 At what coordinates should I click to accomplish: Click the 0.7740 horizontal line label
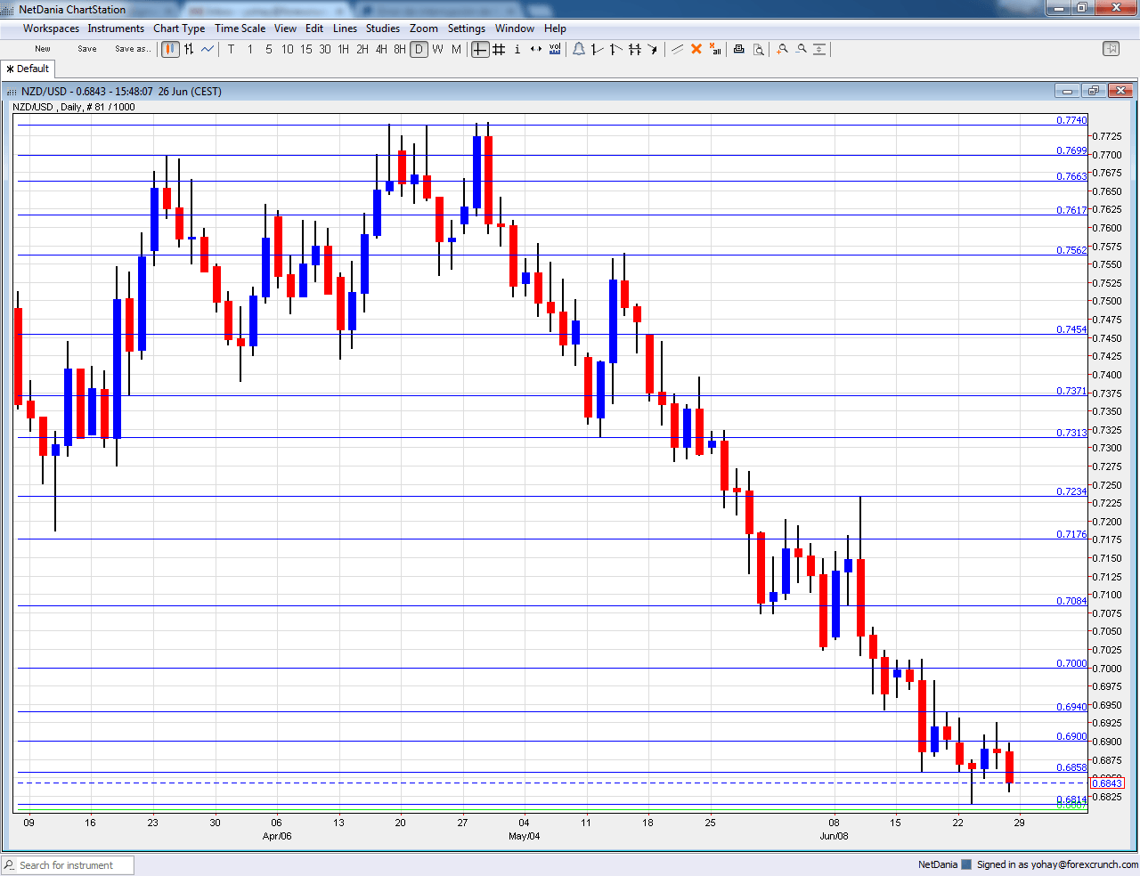click(x=1071, y=120)
